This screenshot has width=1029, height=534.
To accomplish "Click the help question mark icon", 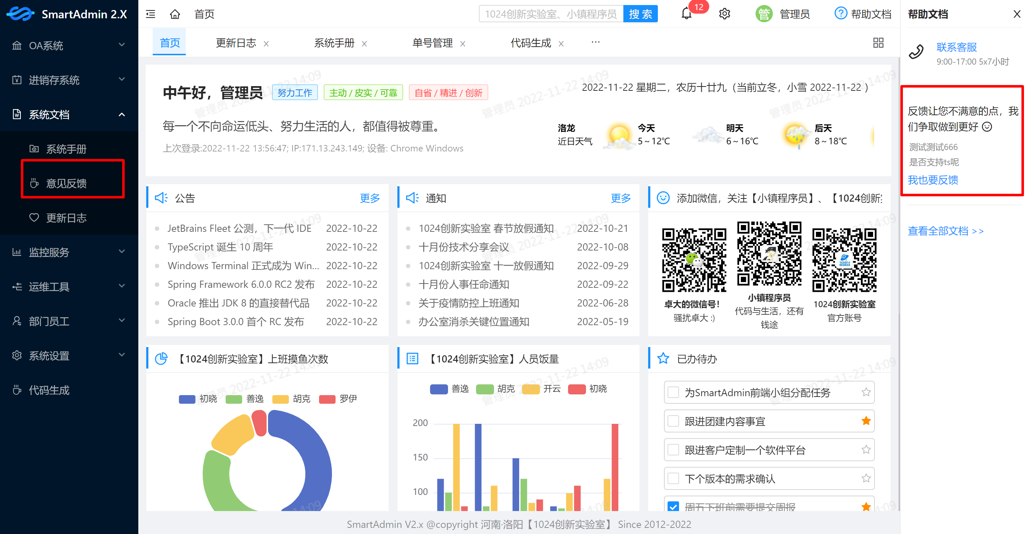I will pyautogui.click(x=841, y=14).
